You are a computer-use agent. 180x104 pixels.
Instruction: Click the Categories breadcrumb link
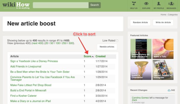[x=173, y=15]
